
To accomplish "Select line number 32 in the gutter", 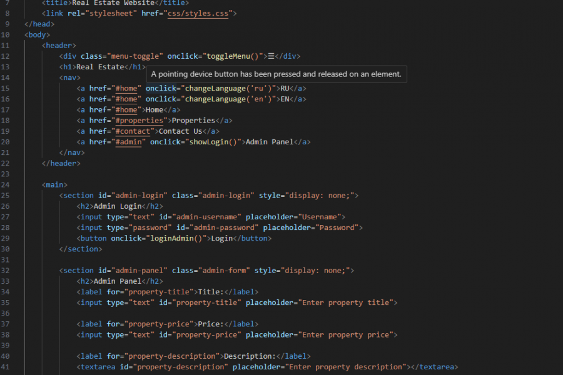I will tap(6, 271).
